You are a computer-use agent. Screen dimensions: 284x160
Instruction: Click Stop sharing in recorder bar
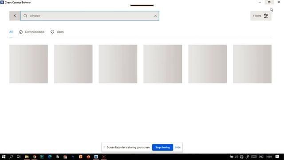pyautogui.click(x=162, y=147)
